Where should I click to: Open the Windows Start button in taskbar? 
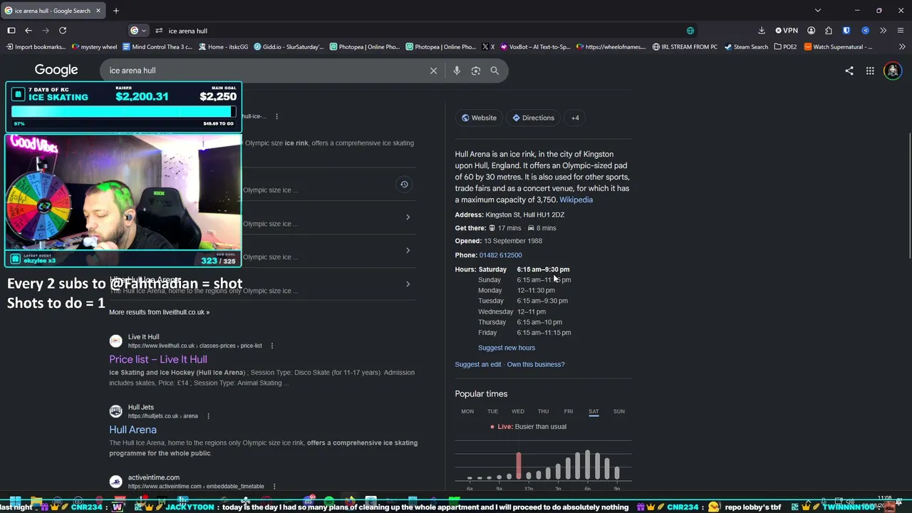click(x=15, y=501)
